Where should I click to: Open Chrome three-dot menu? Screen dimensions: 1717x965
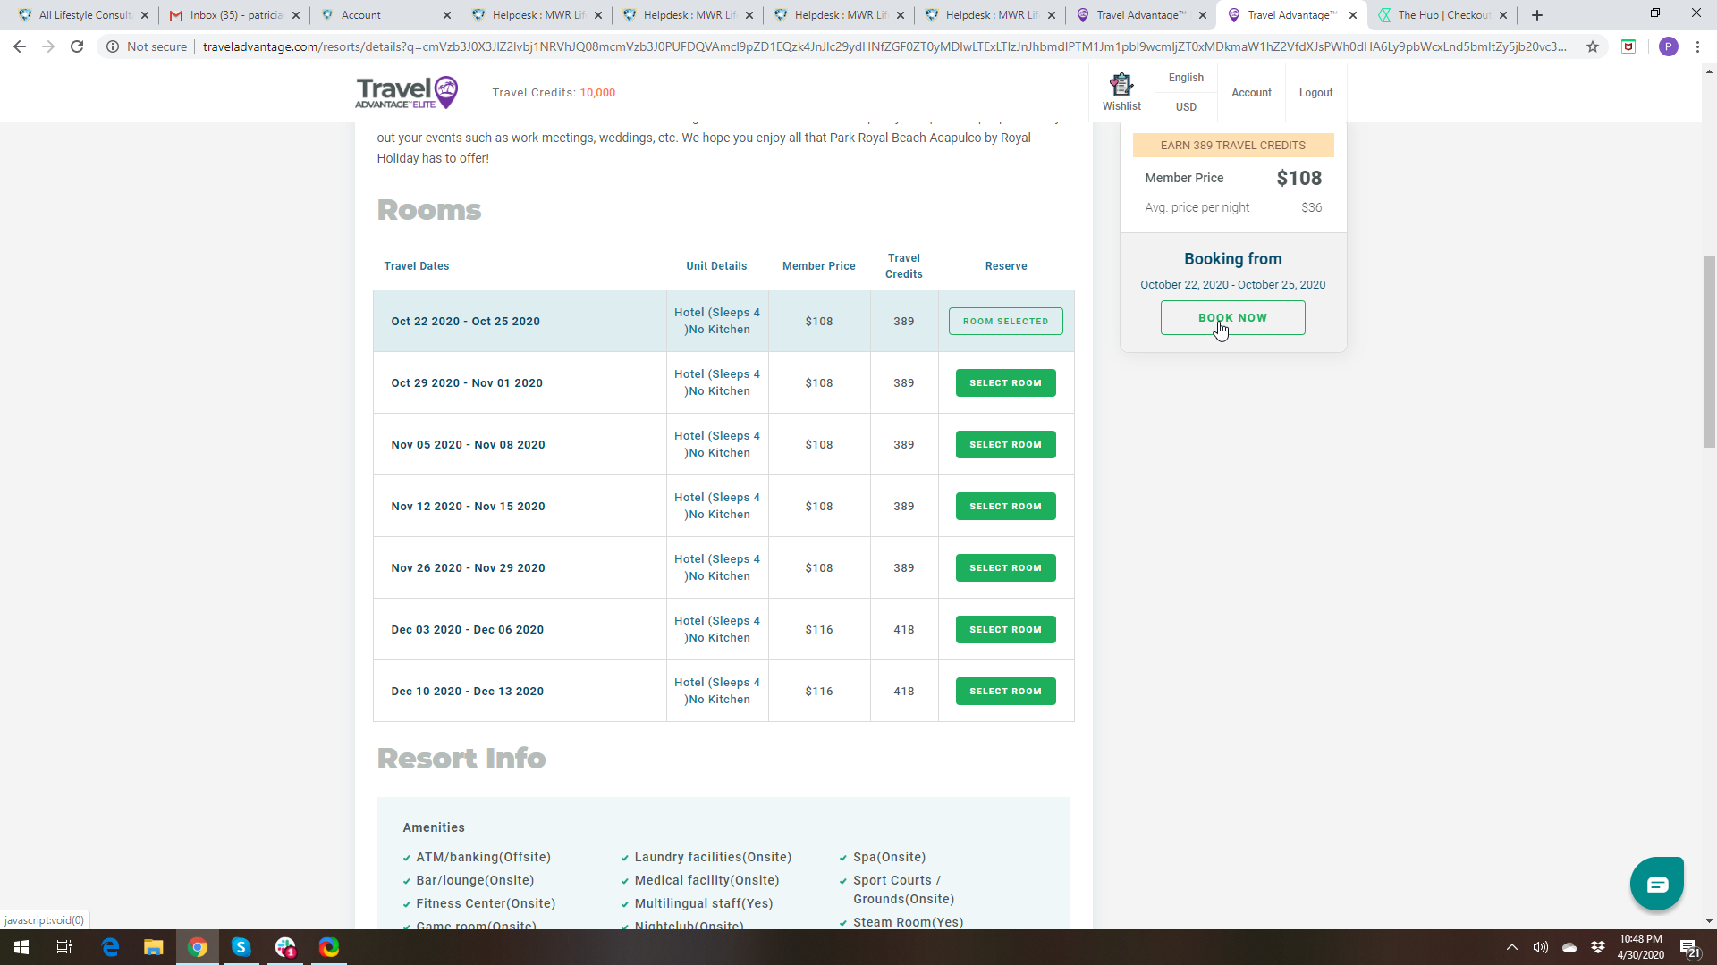click(x=1697, y=46)
